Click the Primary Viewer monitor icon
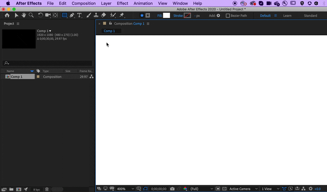 tap(105, 189)
